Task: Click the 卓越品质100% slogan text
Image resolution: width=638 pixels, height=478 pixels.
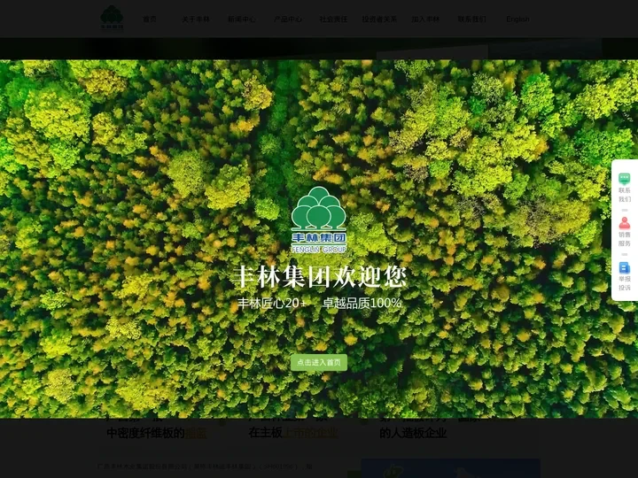Action: tap(362, 304)
